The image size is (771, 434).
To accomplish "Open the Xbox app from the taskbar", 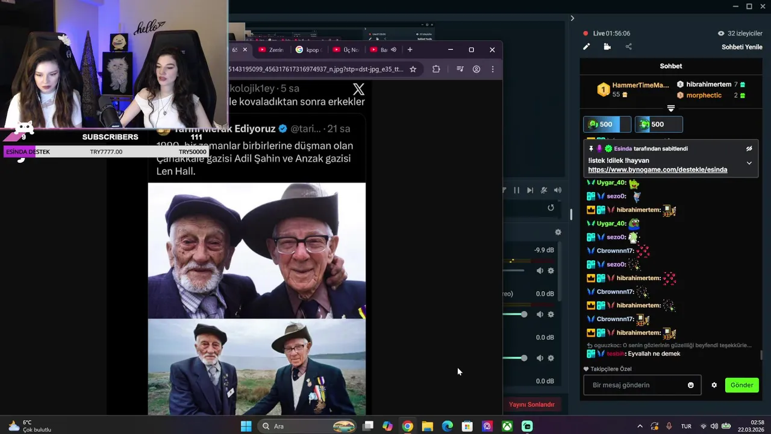I will tap(507, 426).
